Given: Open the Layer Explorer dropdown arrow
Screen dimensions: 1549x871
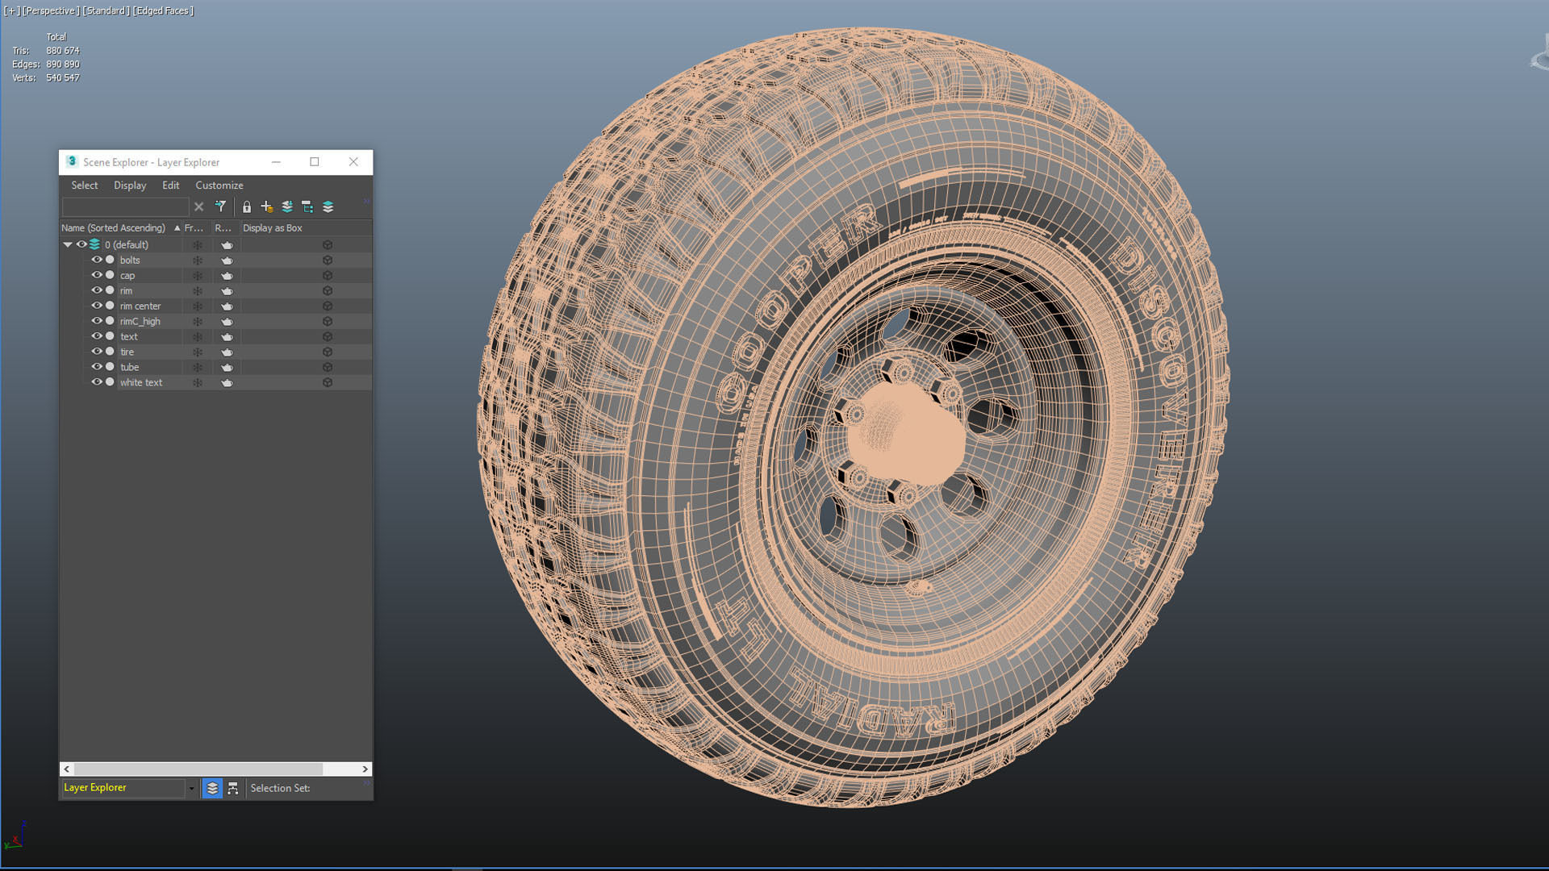Looking at the screenshot, I should pos(191,789).
